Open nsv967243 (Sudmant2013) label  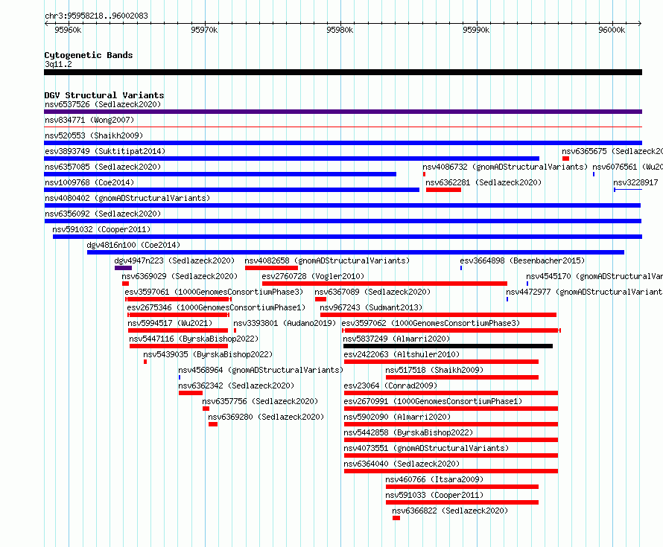tap(371, 307)
